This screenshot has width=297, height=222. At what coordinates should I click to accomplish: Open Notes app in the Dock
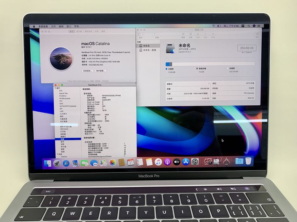coord(149,162)
